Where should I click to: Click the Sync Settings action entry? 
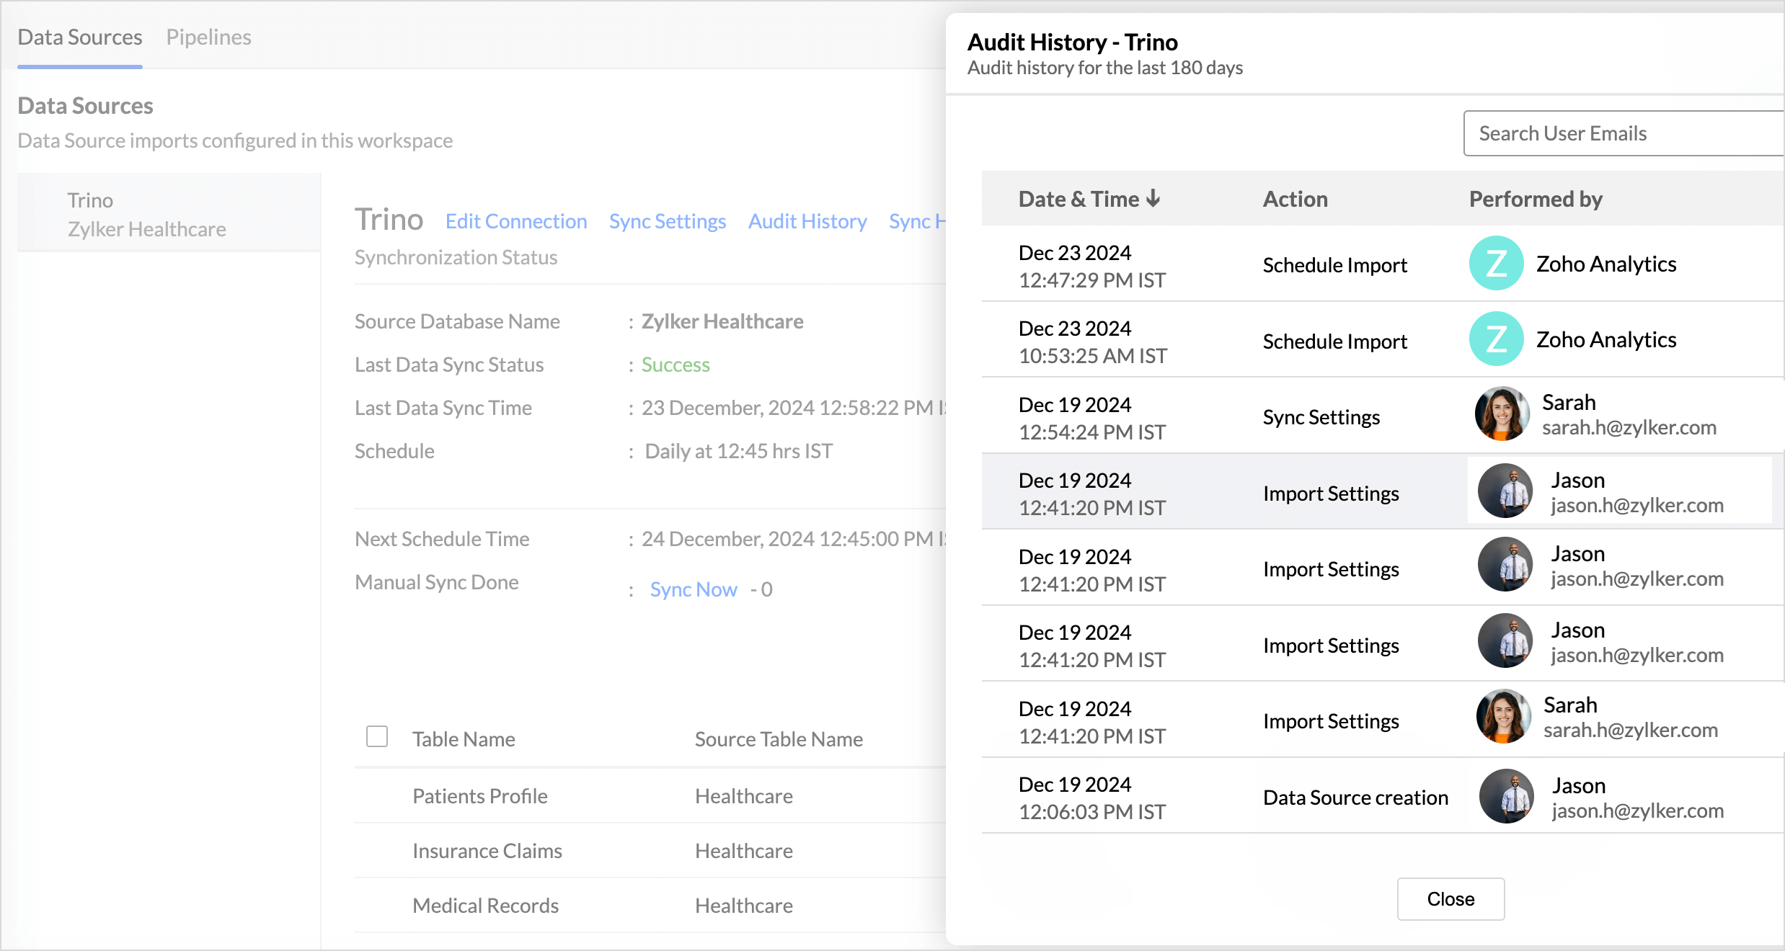1321,417
